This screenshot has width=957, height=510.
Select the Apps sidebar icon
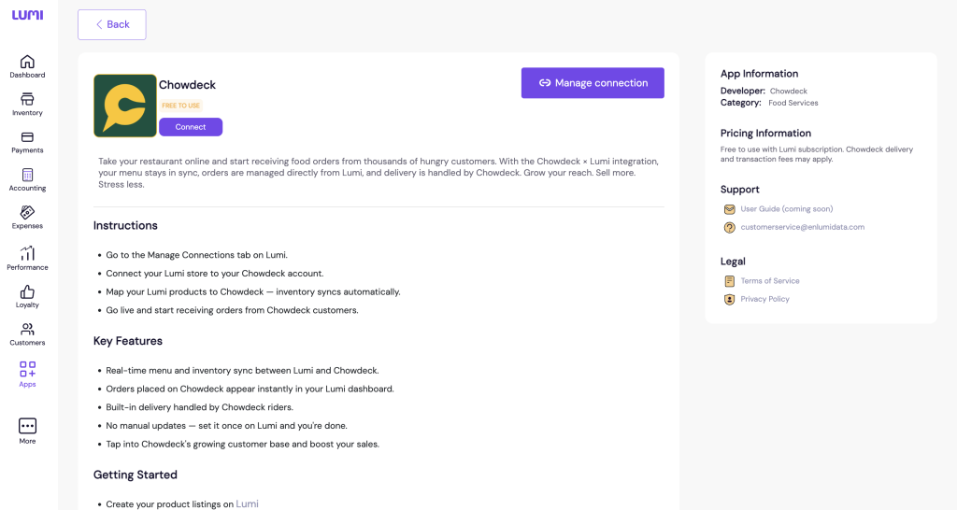(27, 370)
